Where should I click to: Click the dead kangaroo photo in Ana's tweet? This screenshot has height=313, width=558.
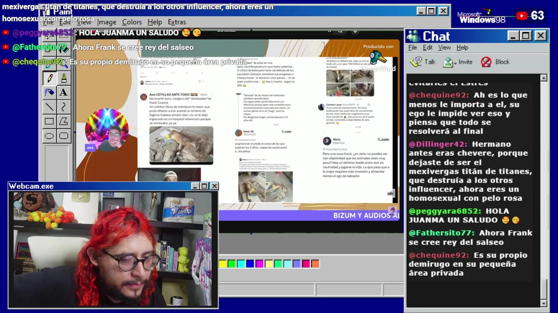(x=181, y=145)
